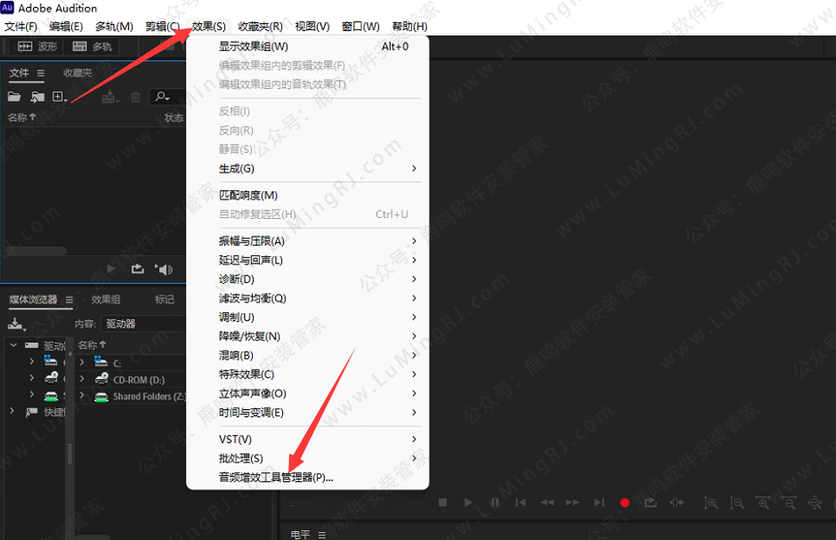
Task: Click the Stop button in the transport controls
Action: (442, 502)
